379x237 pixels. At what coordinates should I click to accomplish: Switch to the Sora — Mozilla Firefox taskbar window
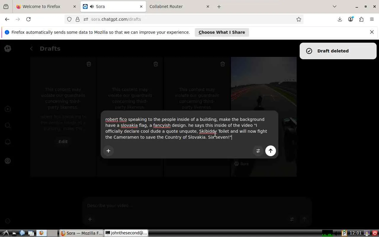tap(82, 233)
